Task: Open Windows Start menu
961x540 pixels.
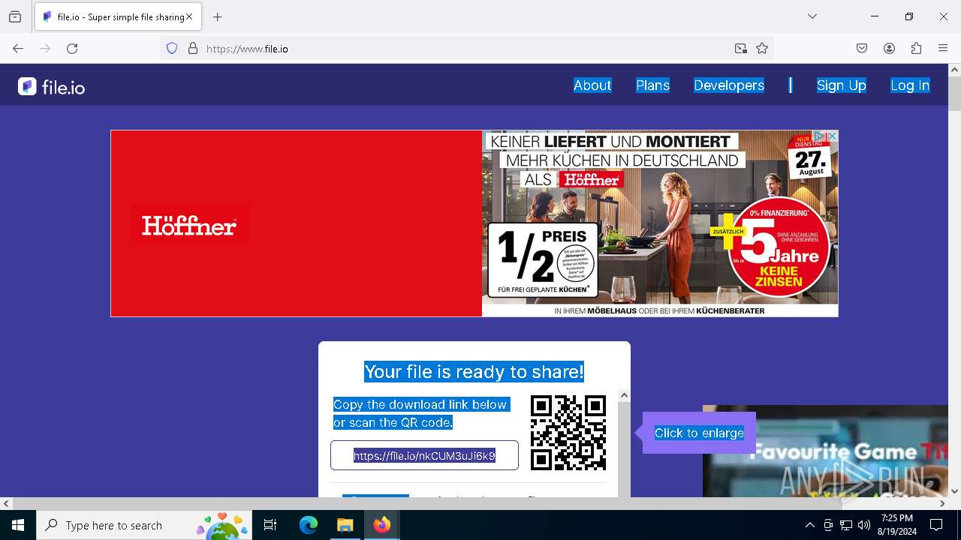Action: (x=18, y=525)
